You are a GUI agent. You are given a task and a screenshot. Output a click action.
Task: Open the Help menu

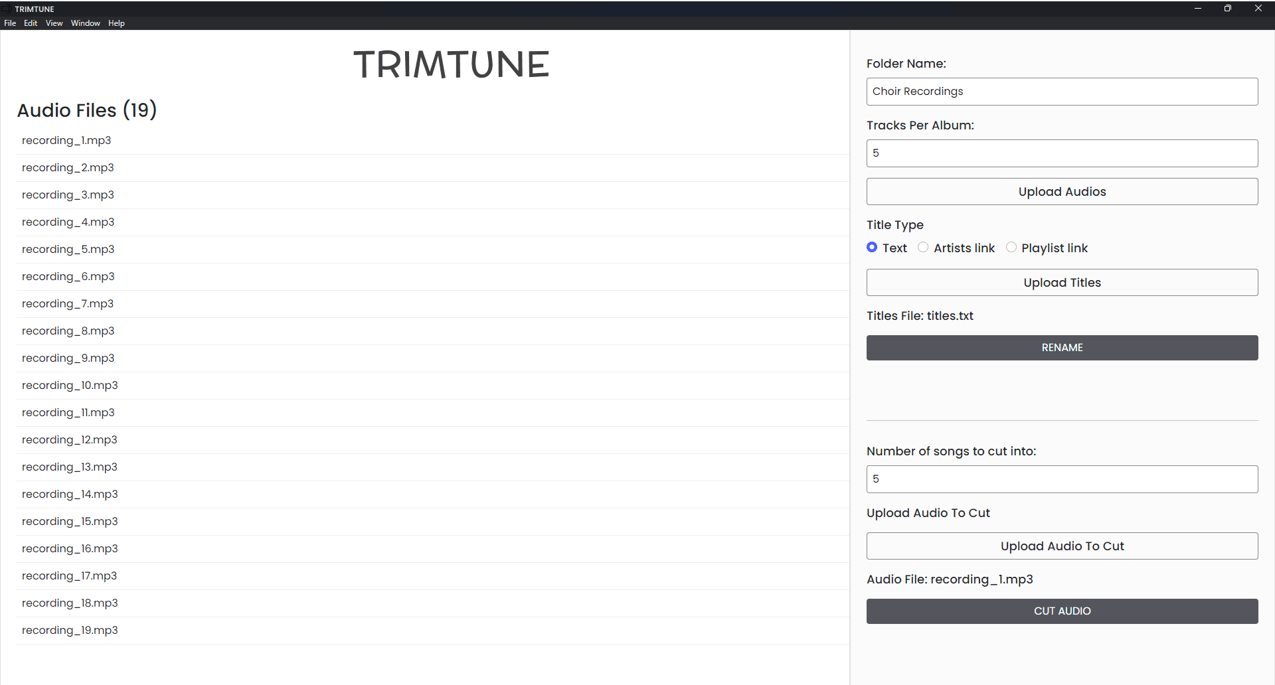[116, 23]
